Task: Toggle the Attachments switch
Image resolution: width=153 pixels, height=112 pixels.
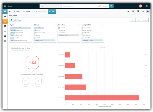Action: click(x=99, y=6)
